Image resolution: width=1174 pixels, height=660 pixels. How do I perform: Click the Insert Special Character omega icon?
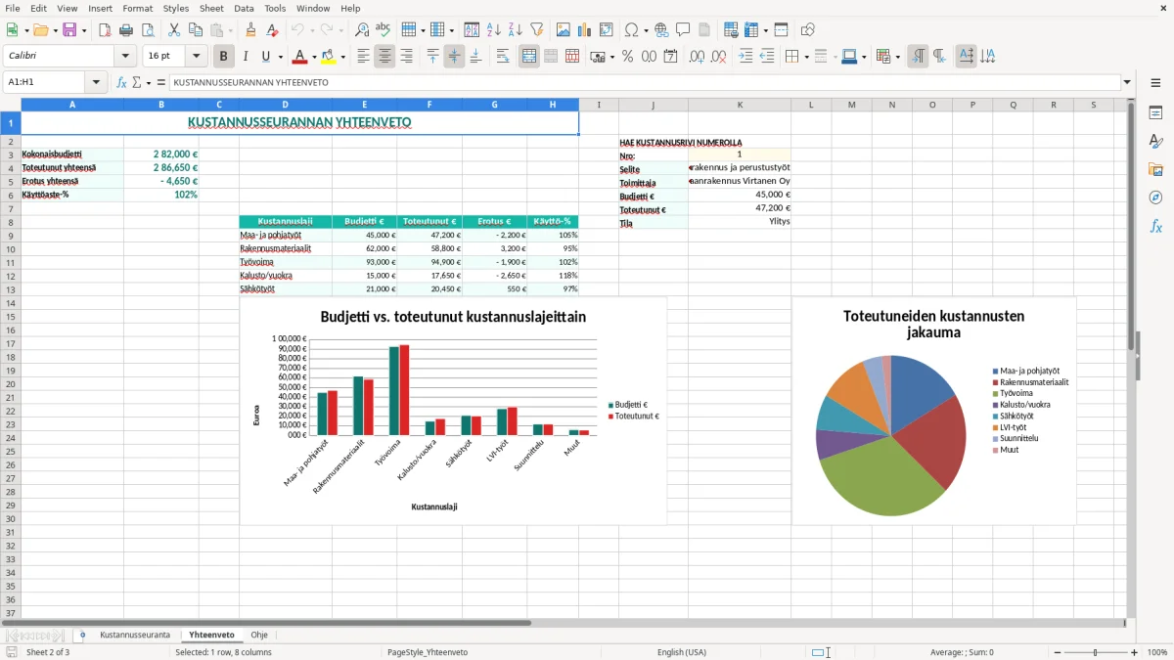[x=632, y=30]
